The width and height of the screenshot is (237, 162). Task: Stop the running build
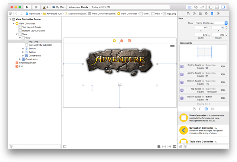(x=36, y=7)
